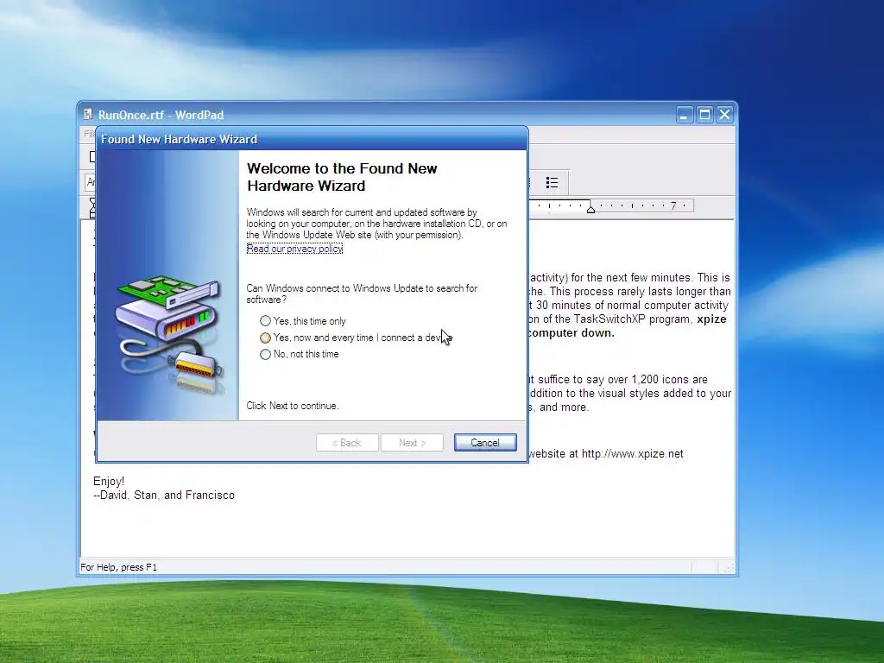Open the 'Read our privacy policy' link
This screenshot has height=663, width=884.
click(x=294, y=249)
